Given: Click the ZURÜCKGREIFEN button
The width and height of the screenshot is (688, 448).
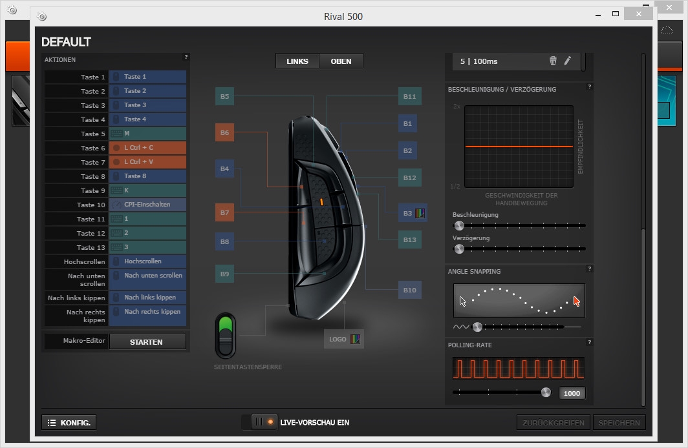Looking at the screenshot, I should 554,423.
